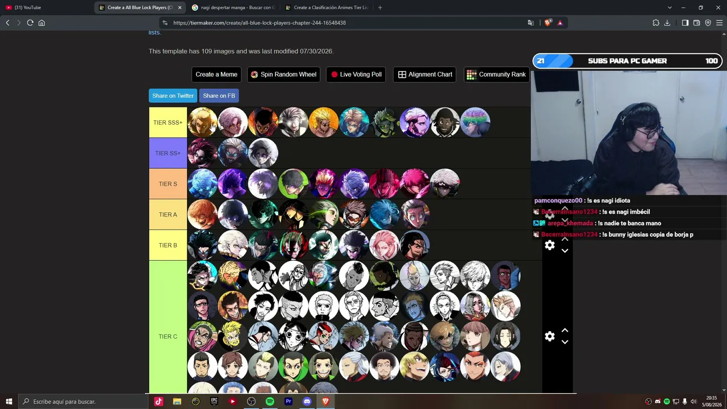Click the TIER S label
The width and height of the screenshot is (727, 409).
coord(168,183)
